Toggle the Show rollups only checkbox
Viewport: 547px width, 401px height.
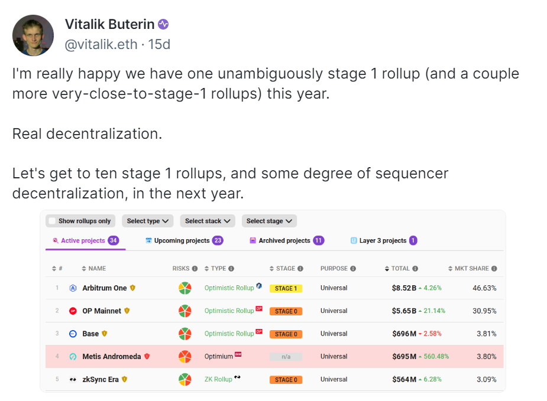tap(53, 221)
